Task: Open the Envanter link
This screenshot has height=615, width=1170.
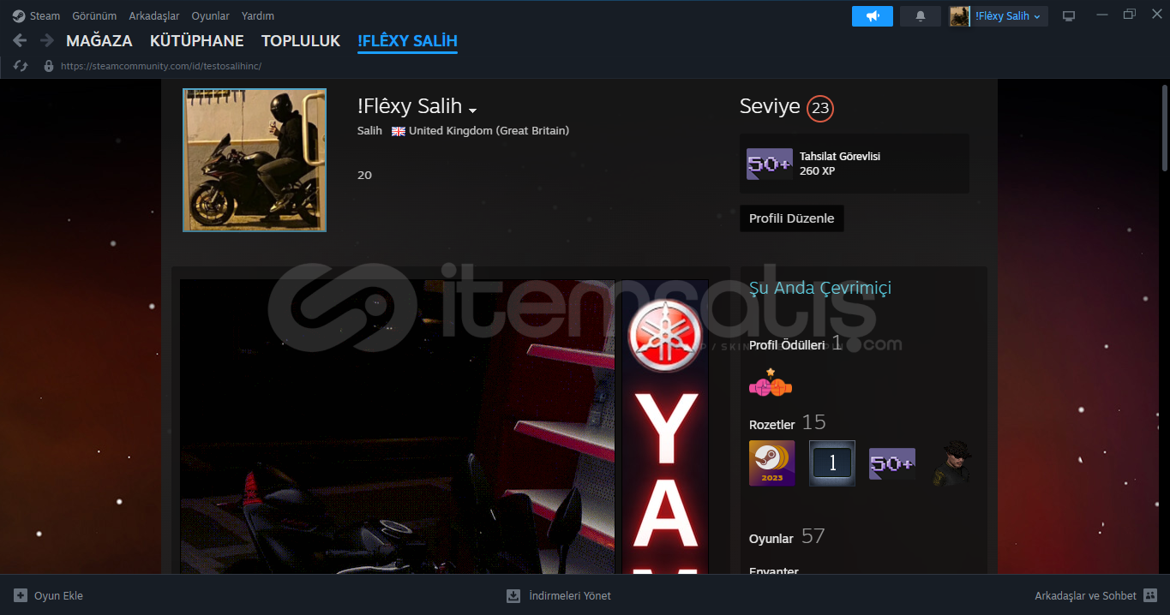Action: 774,570
